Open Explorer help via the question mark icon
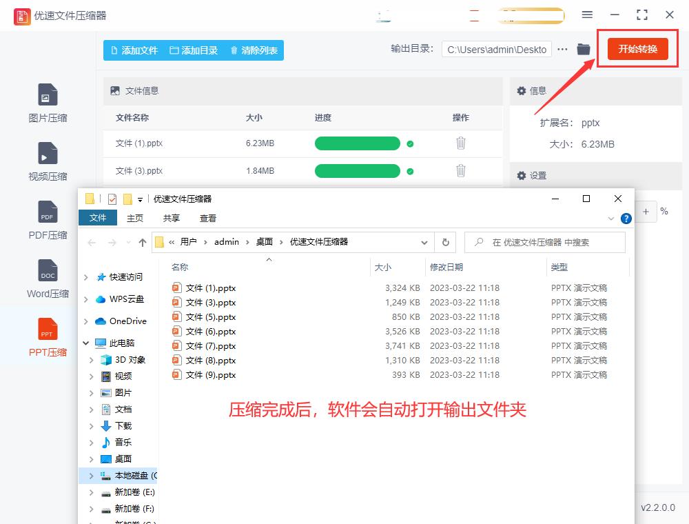Screen dimensions: 689x524 coord(626,218)
